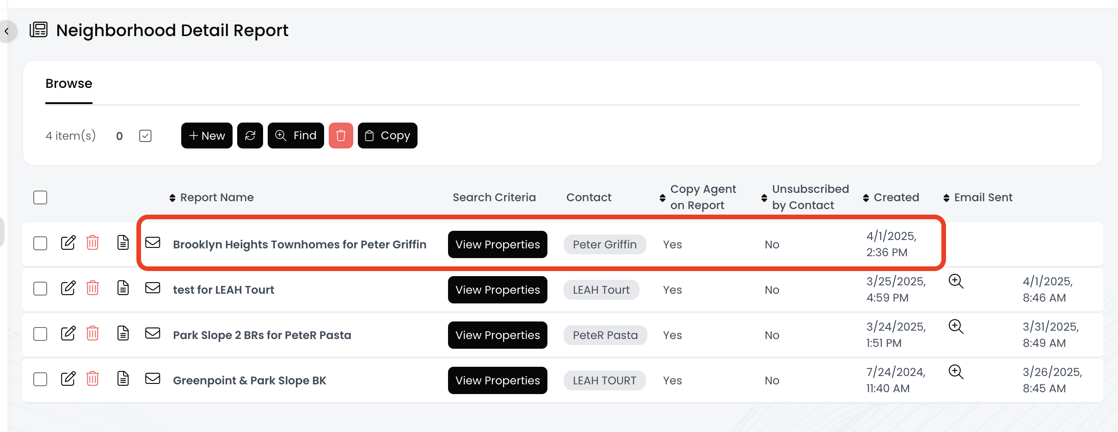
Task: Click the refresh icon button in toolbar
Action: tap(250, 136)
